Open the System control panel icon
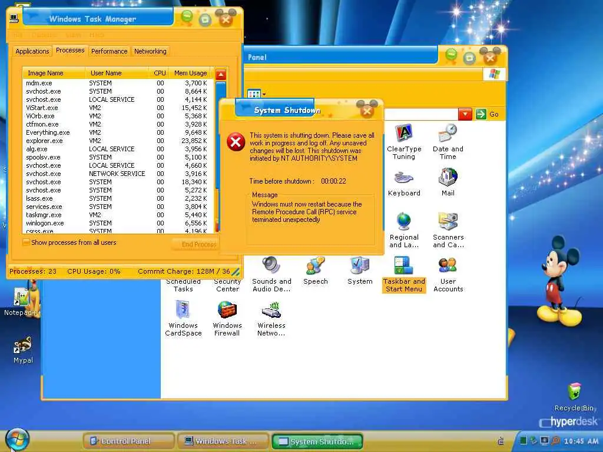 (360, 271)
